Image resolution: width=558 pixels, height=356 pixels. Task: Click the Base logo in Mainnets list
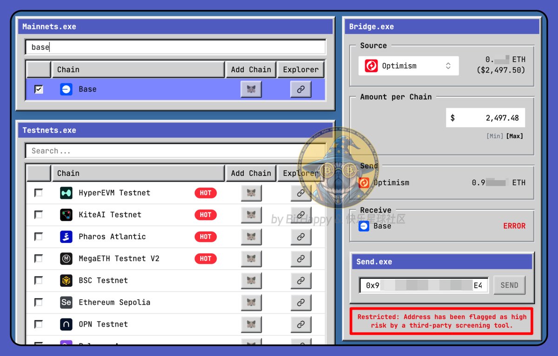coord(66,89)
